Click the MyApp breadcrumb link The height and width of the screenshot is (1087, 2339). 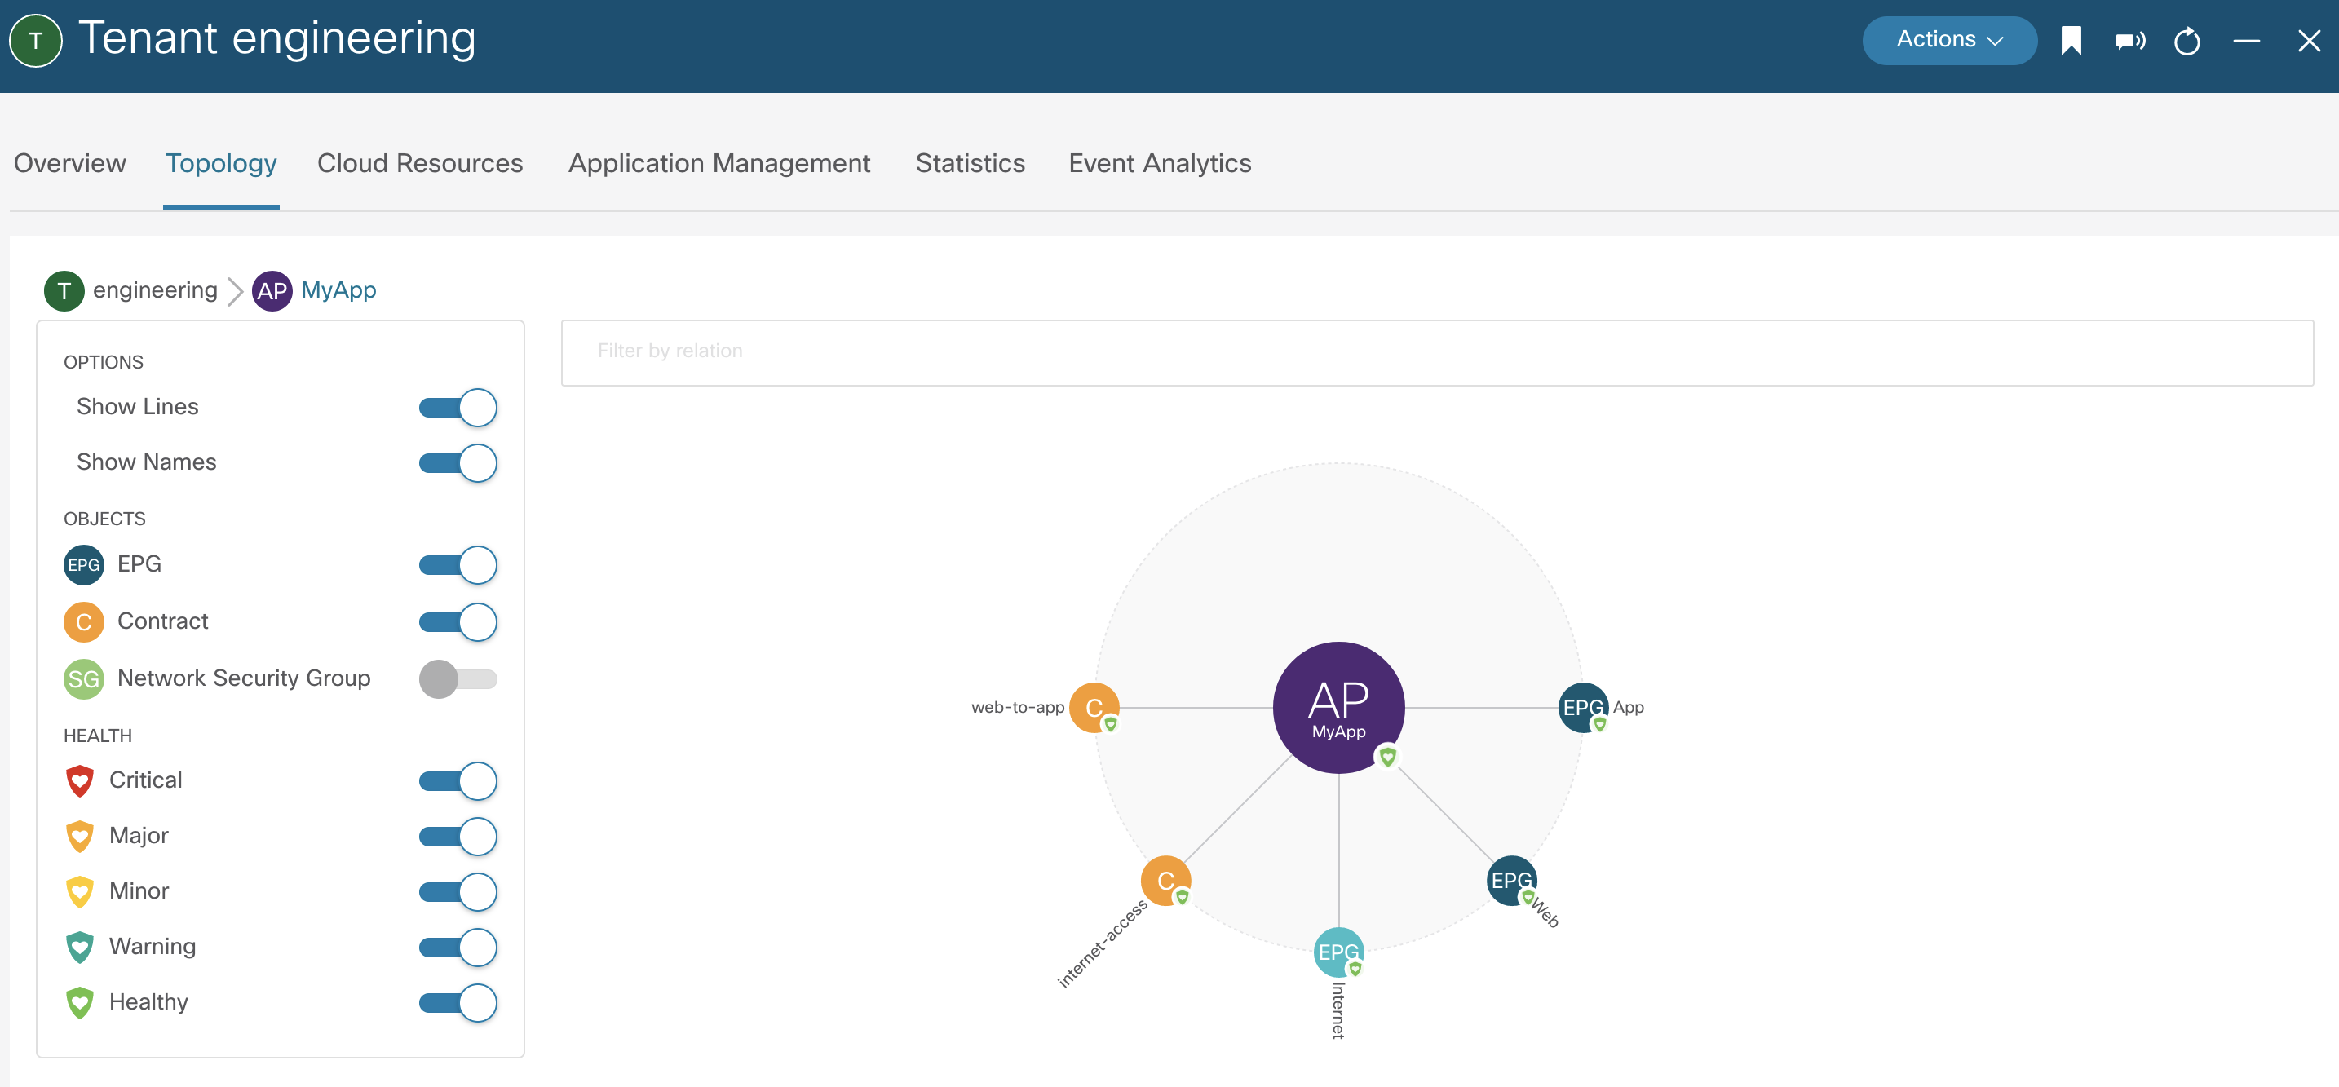338,289
